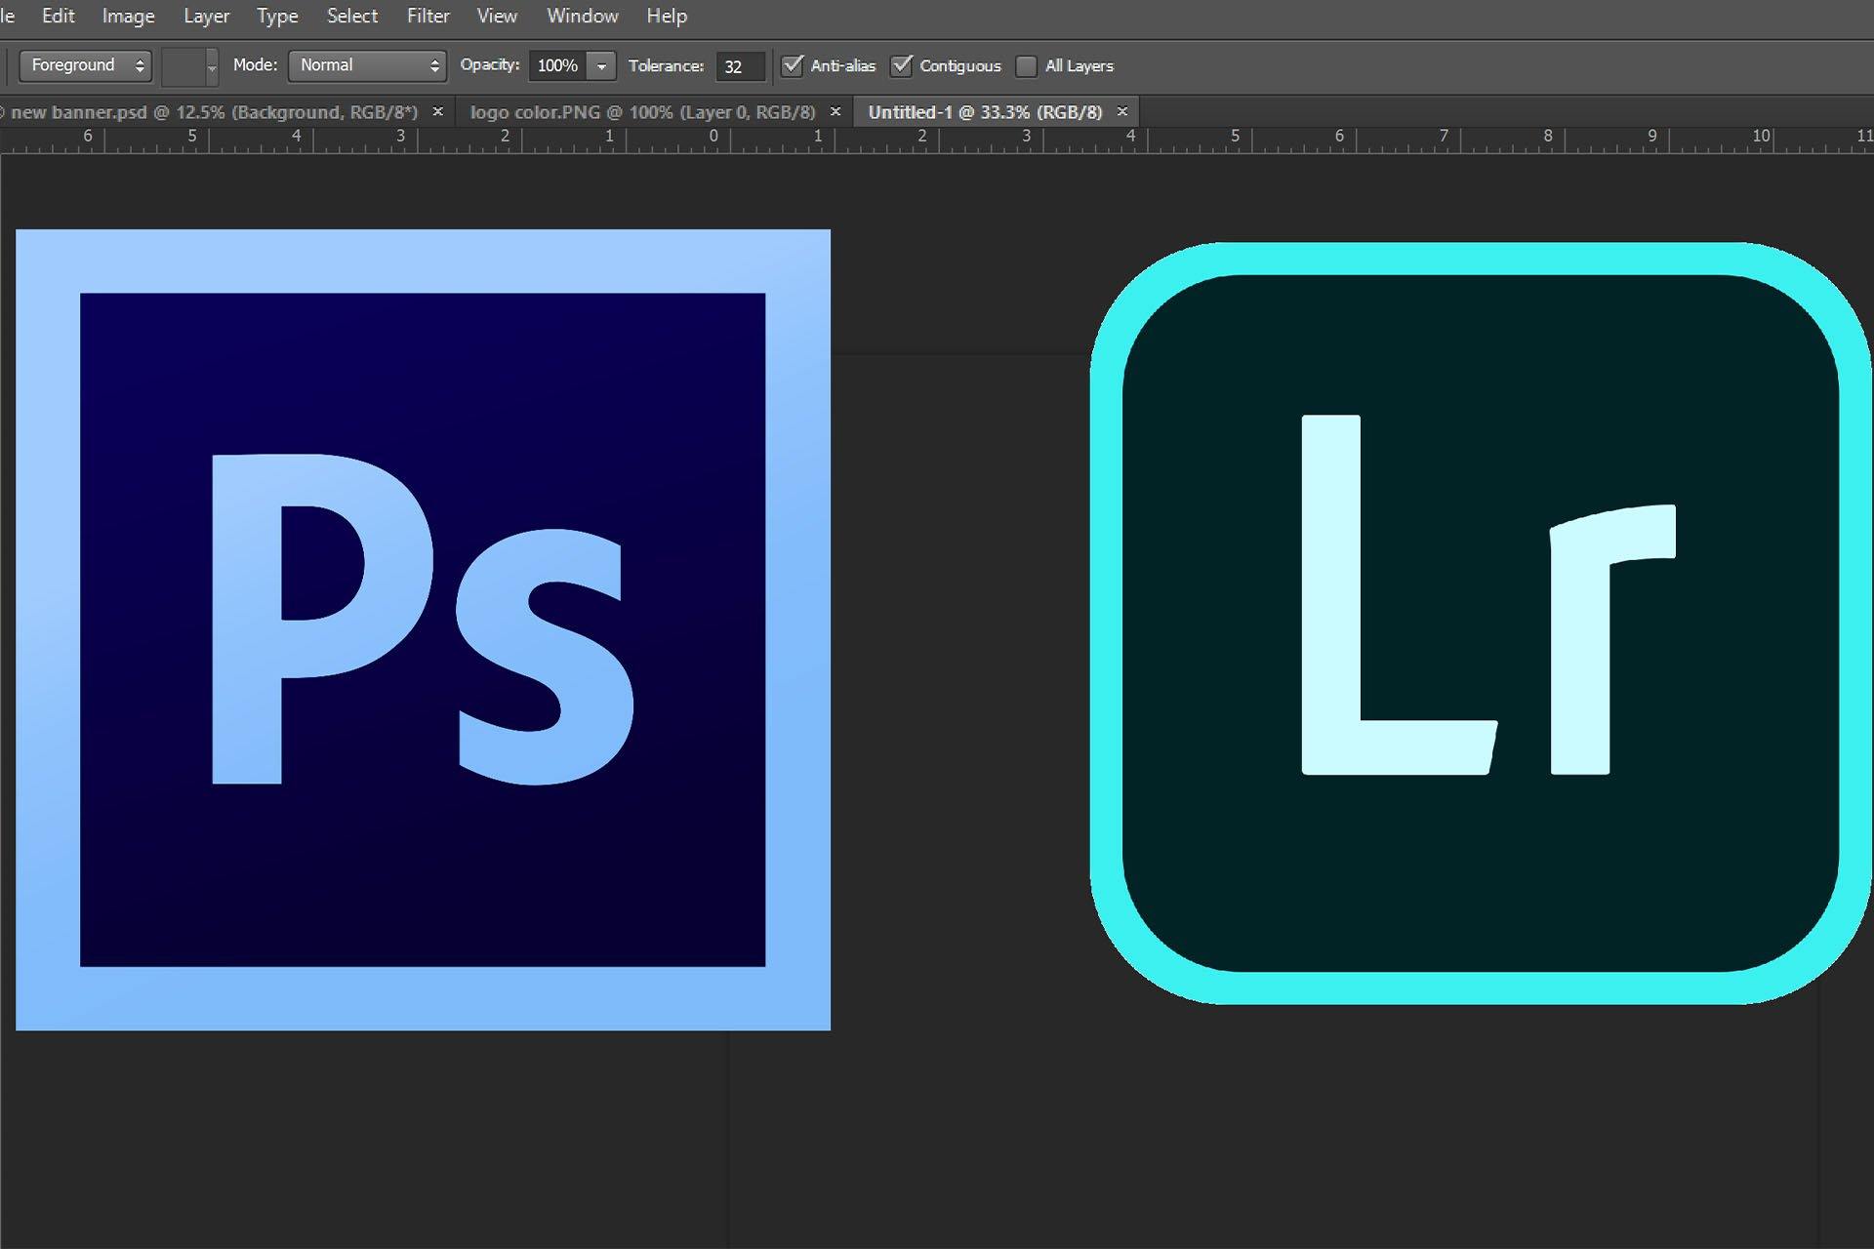This screenshot has width=1874, height=1249.
Task: Uncheck the Anti-alias checkbox
Action: tap(793, 65)
